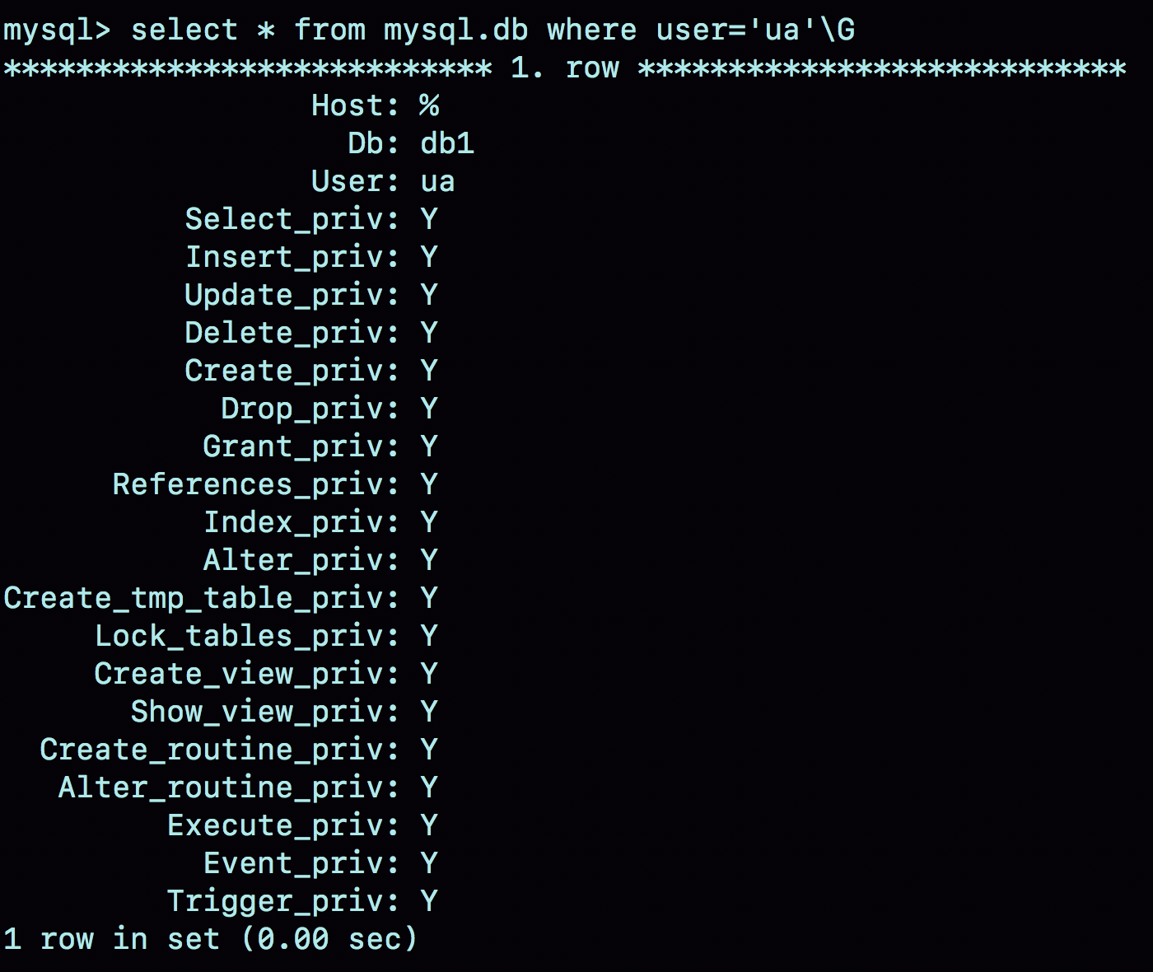
Task: Click the References_priv label
Action: point(254,485)
